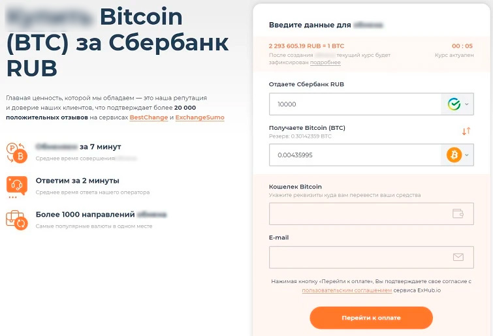Click the orange Bitcoin coin icon
The height and width of the screenshot is (336, 493).
coord(454,155)
